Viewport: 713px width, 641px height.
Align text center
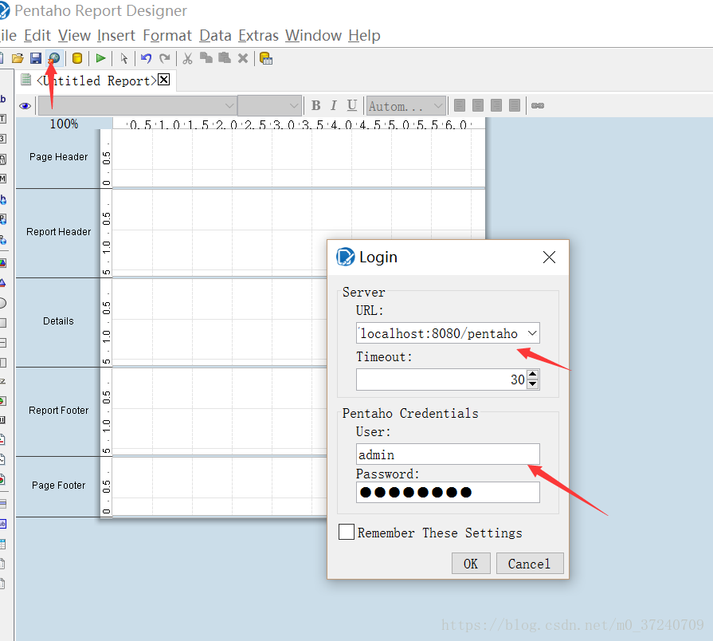(x=478, y=105)
